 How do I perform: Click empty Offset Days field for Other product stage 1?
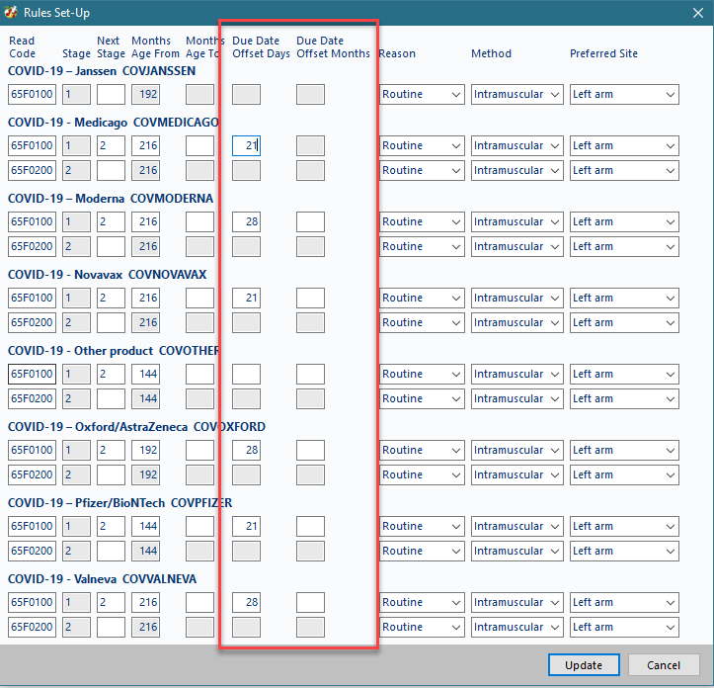[x=246, y=375]
